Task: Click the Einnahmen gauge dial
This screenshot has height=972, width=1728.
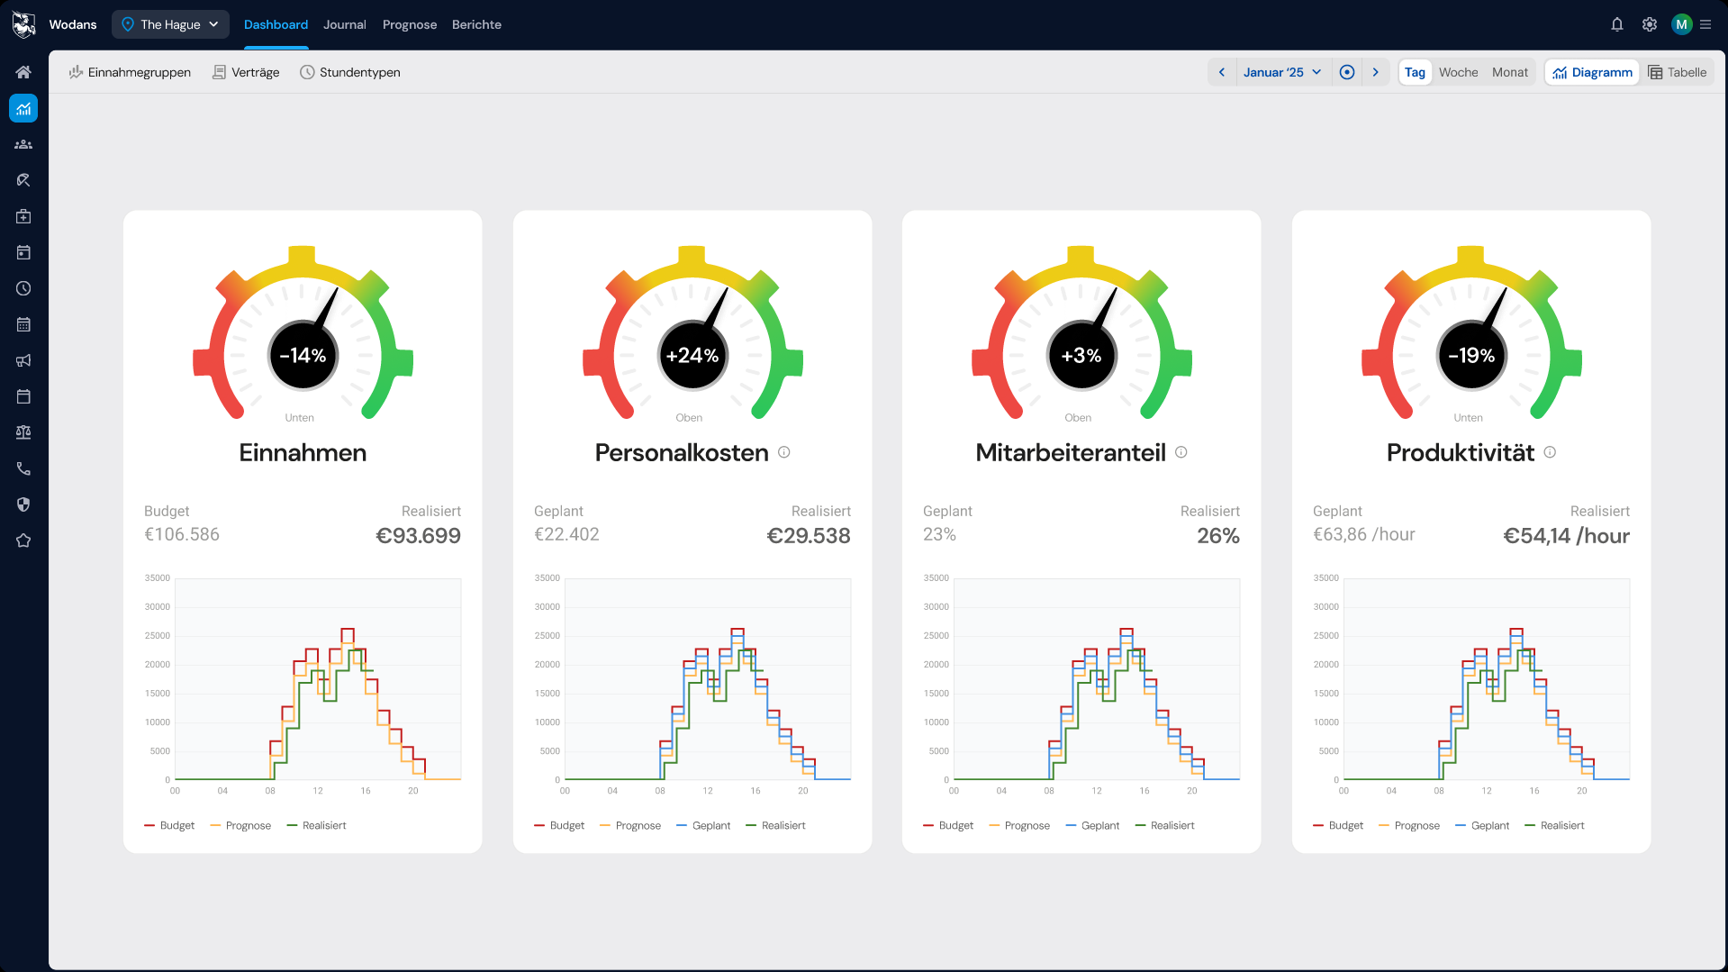Action: tap(303, 333)
